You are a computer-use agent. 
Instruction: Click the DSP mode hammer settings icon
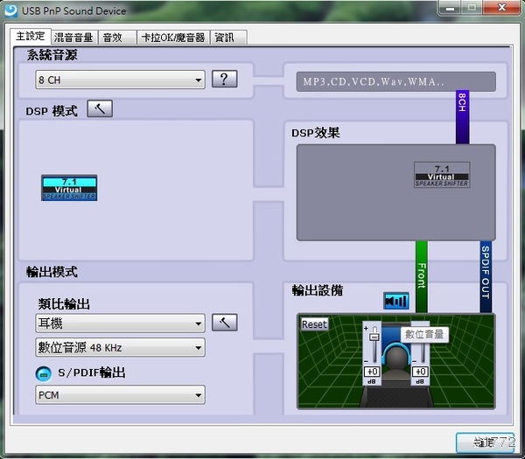(100, 109)
